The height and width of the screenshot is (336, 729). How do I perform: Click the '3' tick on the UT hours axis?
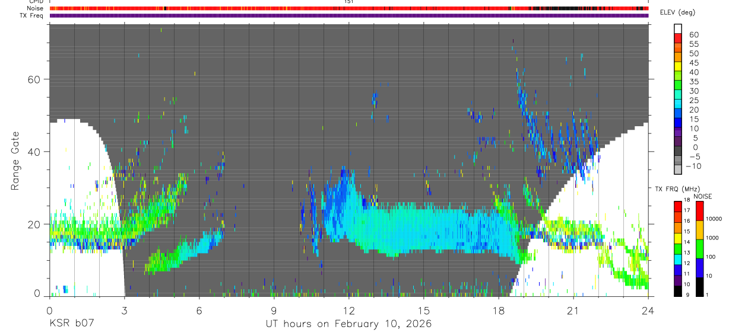click(x=124, y=310)
